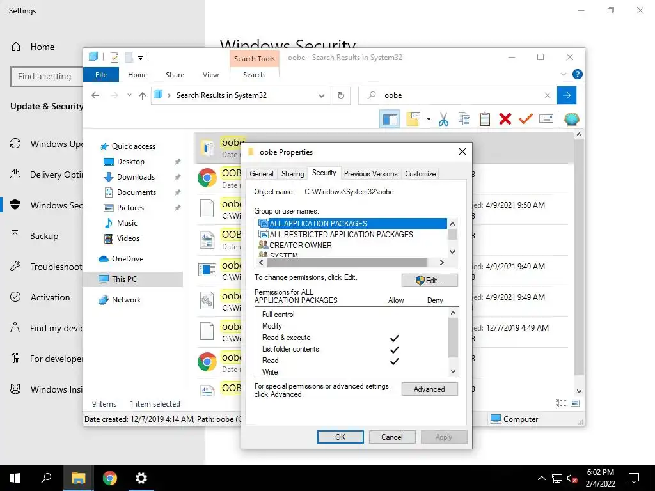Click OK in oobe Properties
The height and width of the screenshot is (491, 655).
340,437
